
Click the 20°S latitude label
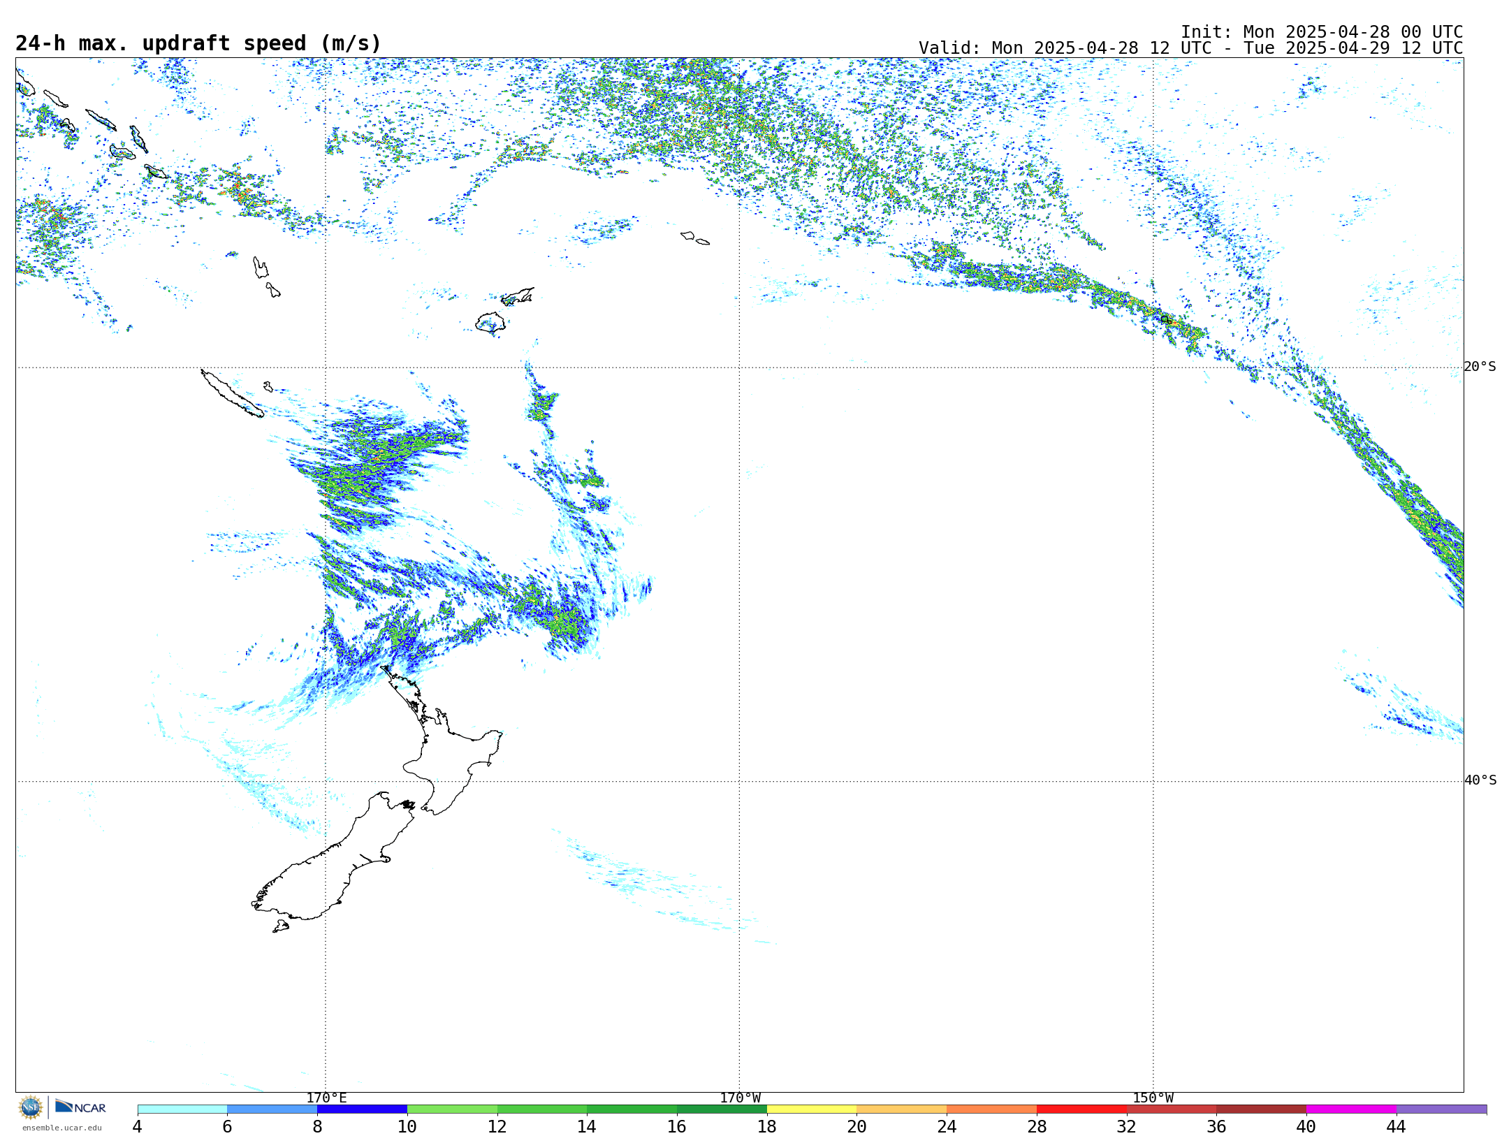pyautogui.click(x=1480, y=367)
